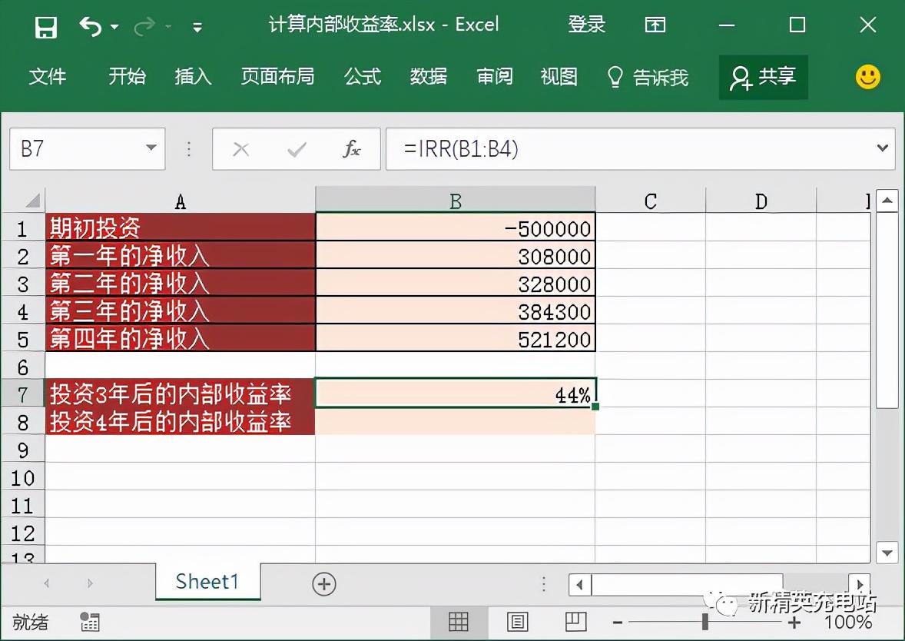Image resolution: width=905 pixels, height=641 pixels.
Task: Open the Name Box dropdown
Action: (151, 149)
